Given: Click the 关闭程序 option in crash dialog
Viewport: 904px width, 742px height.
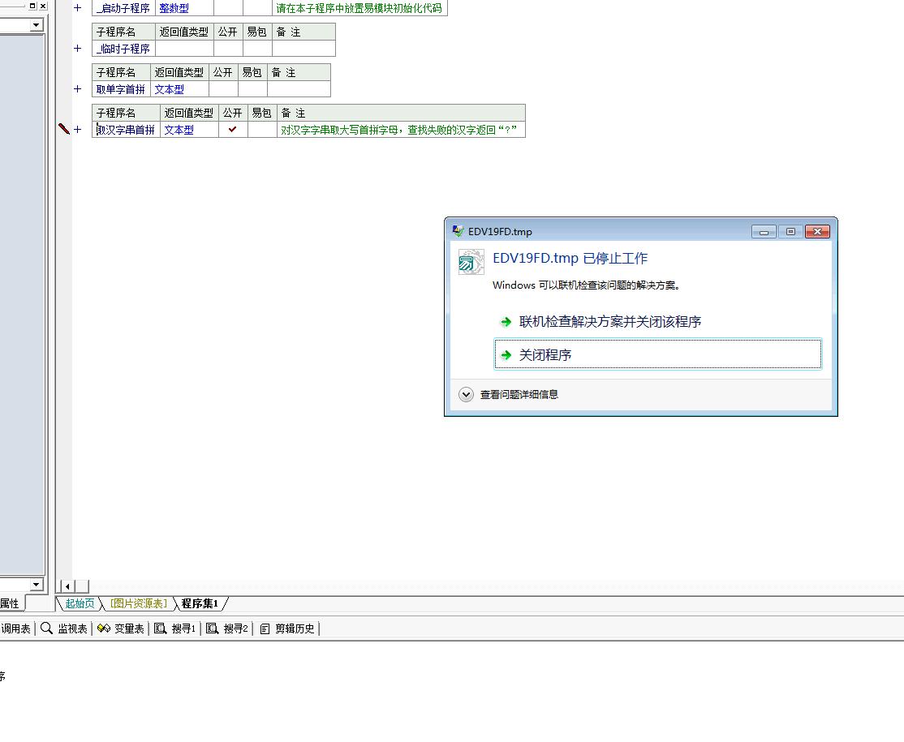Looking at the screenshot, I should tap(658, 354).
